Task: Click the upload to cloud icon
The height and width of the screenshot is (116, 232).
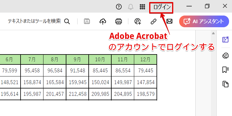Action: tap(103, 21)
